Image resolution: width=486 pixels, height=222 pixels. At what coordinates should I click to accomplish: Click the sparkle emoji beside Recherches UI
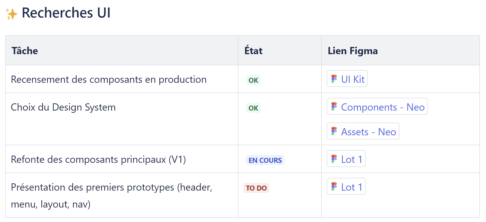pos(11,14)
